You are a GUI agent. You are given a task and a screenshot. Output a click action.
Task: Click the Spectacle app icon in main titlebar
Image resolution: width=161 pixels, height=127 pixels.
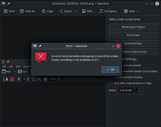pos(4,4)
